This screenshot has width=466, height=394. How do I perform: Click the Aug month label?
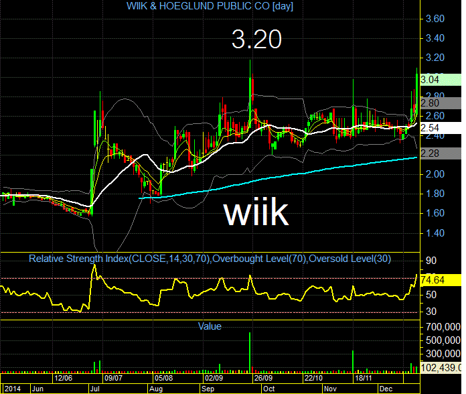(156, 389)
